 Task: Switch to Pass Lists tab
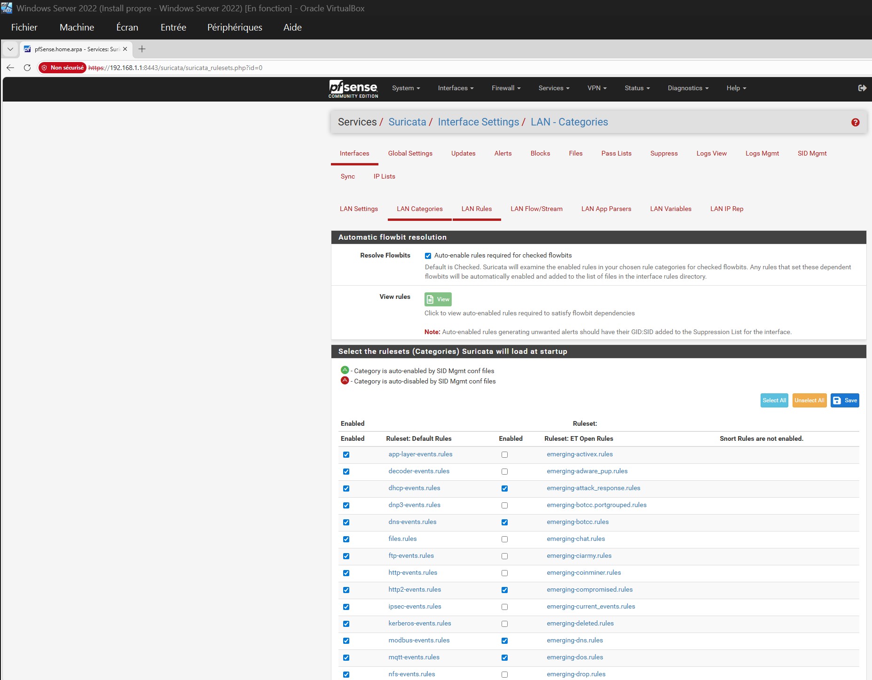click(x=616, y=154)
